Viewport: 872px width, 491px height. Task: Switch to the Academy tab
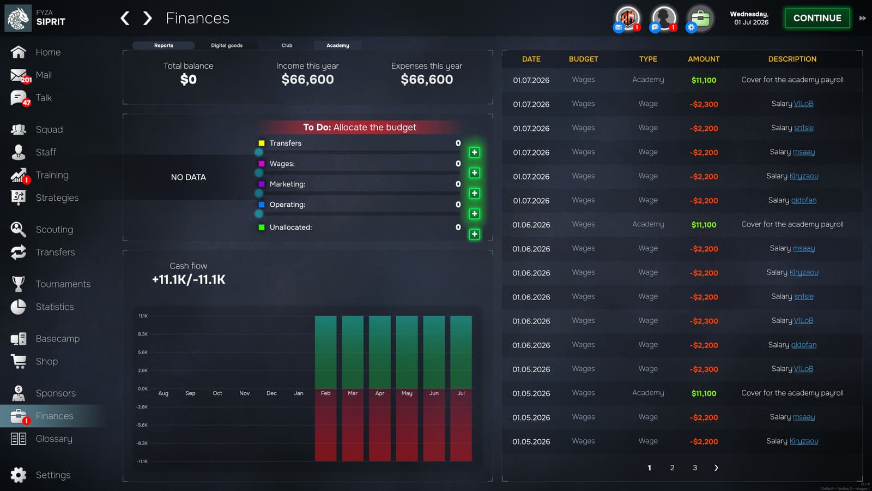(338, 45)
